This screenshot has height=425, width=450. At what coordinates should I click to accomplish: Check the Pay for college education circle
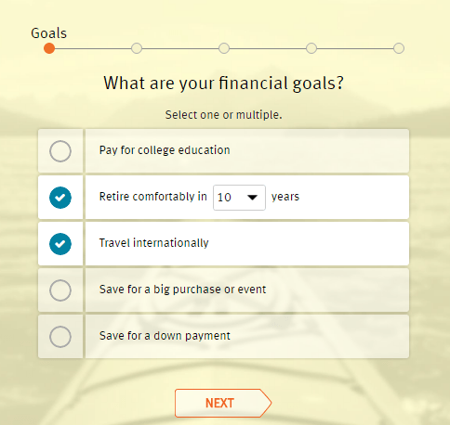[x=60, y=151]
